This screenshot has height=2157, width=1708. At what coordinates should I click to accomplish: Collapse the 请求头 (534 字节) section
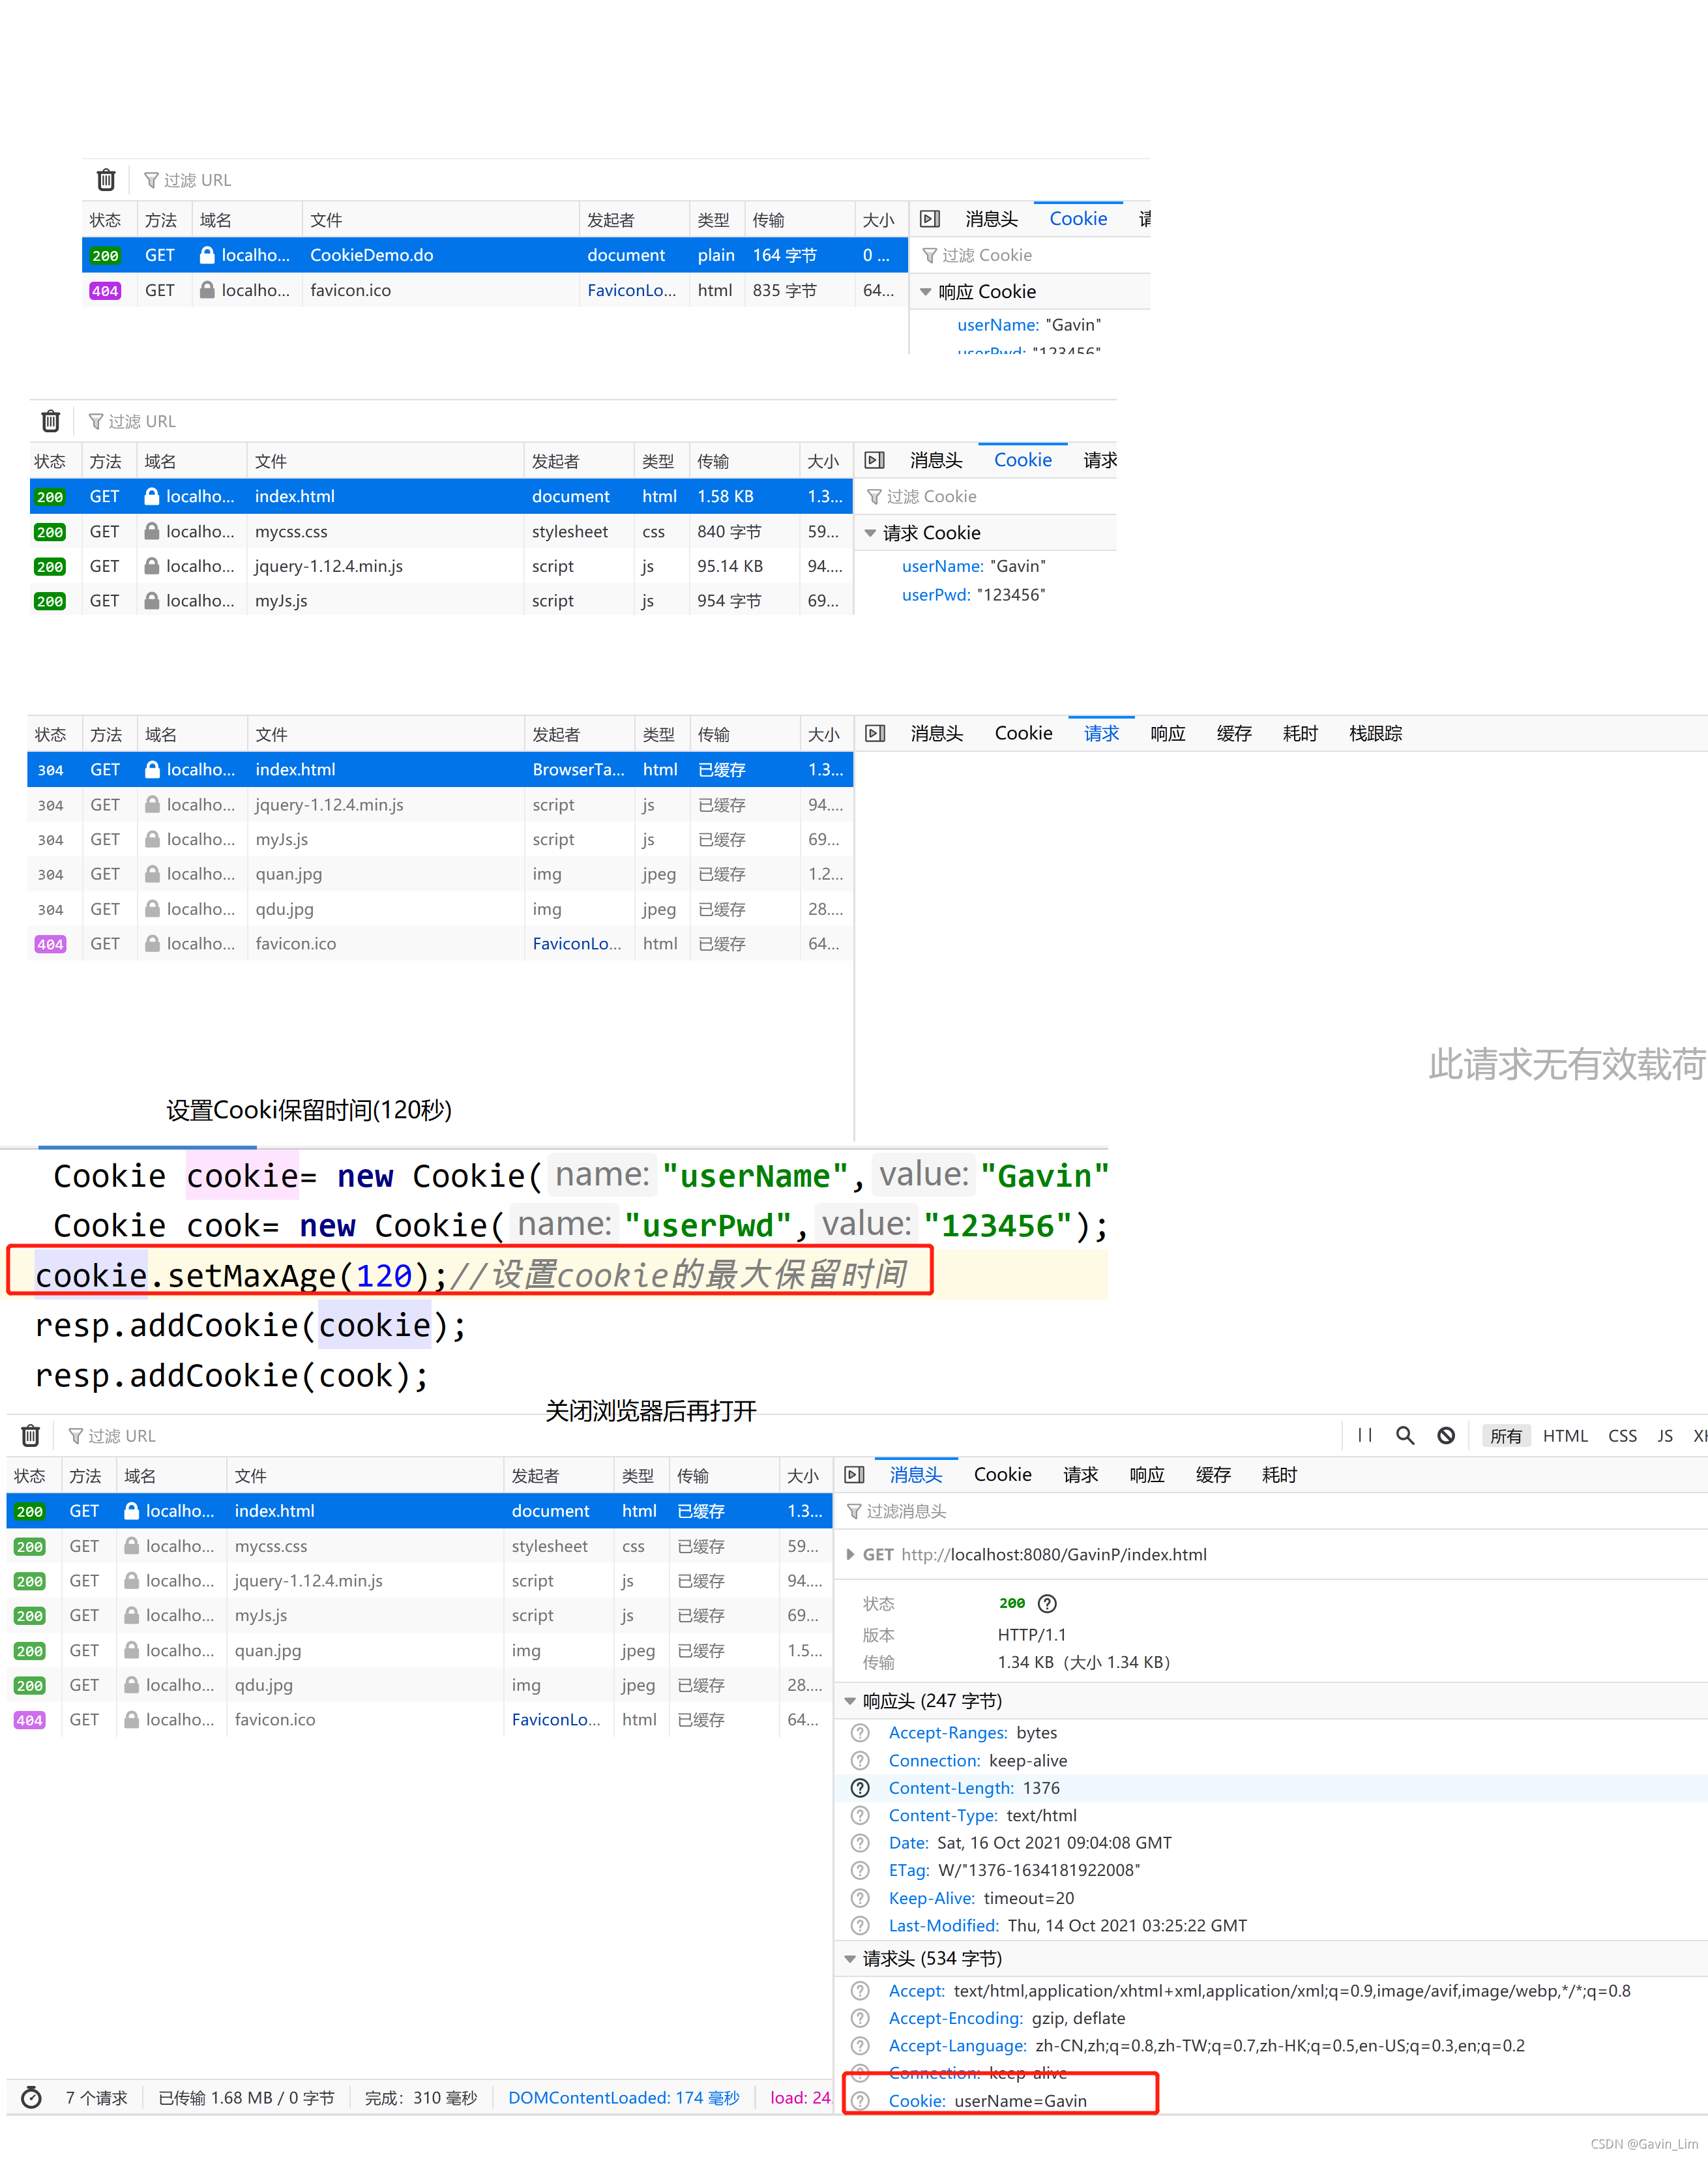point(850,1958)
